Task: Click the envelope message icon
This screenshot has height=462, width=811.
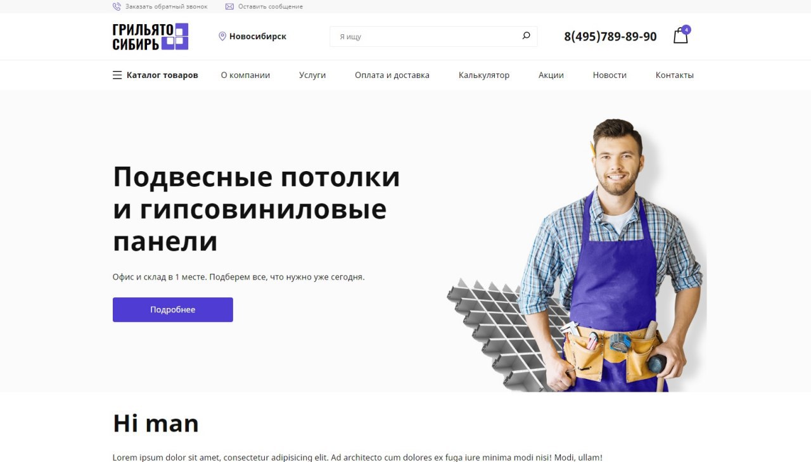Action: click(229, 6)
